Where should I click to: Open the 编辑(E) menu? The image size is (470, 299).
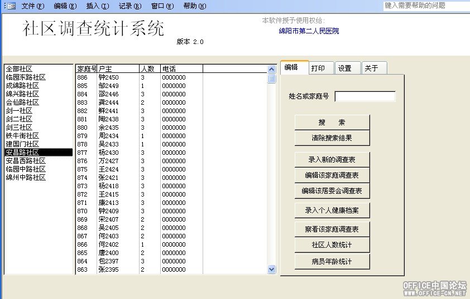tap(65, 6)
